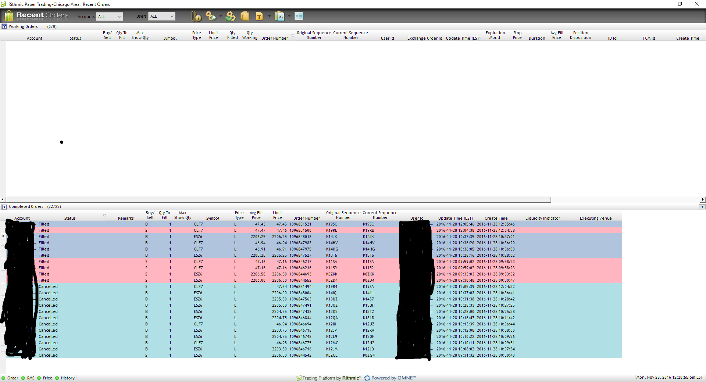Click the green RMS connection status indicator

(23, 378)
